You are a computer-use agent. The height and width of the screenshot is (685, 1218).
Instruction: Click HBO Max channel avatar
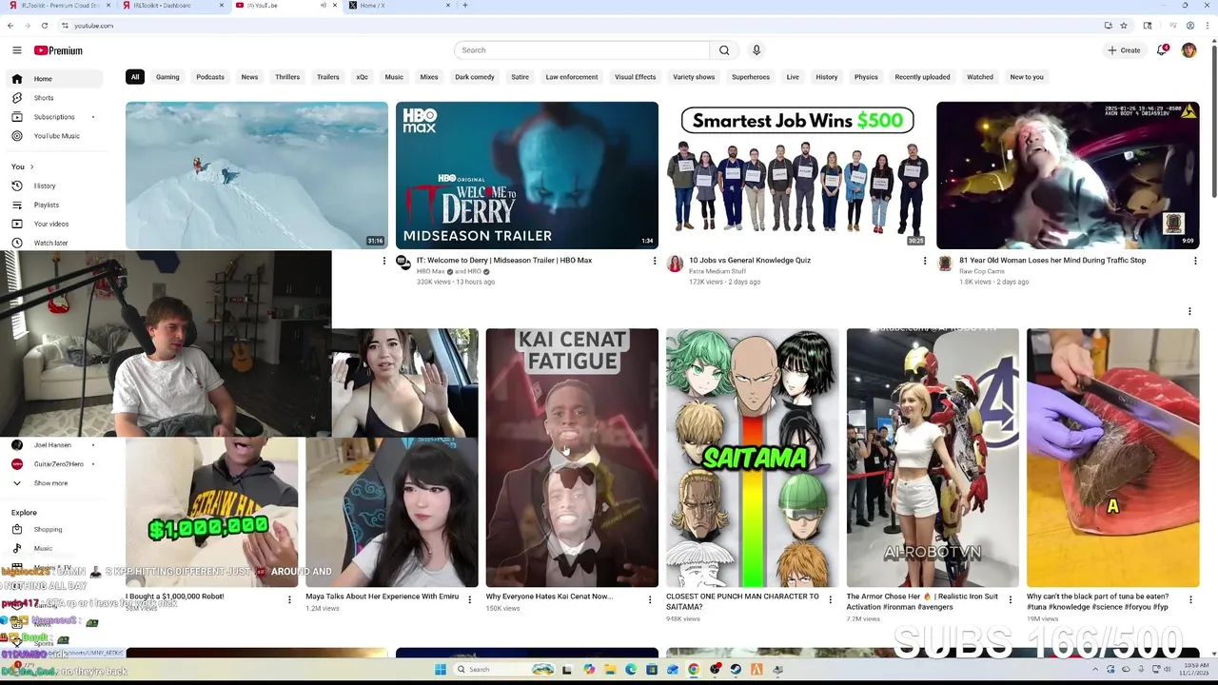pos(403,262)
